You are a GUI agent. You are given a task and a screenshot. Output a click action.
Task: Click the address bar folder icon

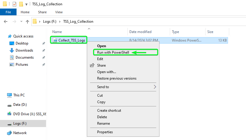tap(35, 22)
